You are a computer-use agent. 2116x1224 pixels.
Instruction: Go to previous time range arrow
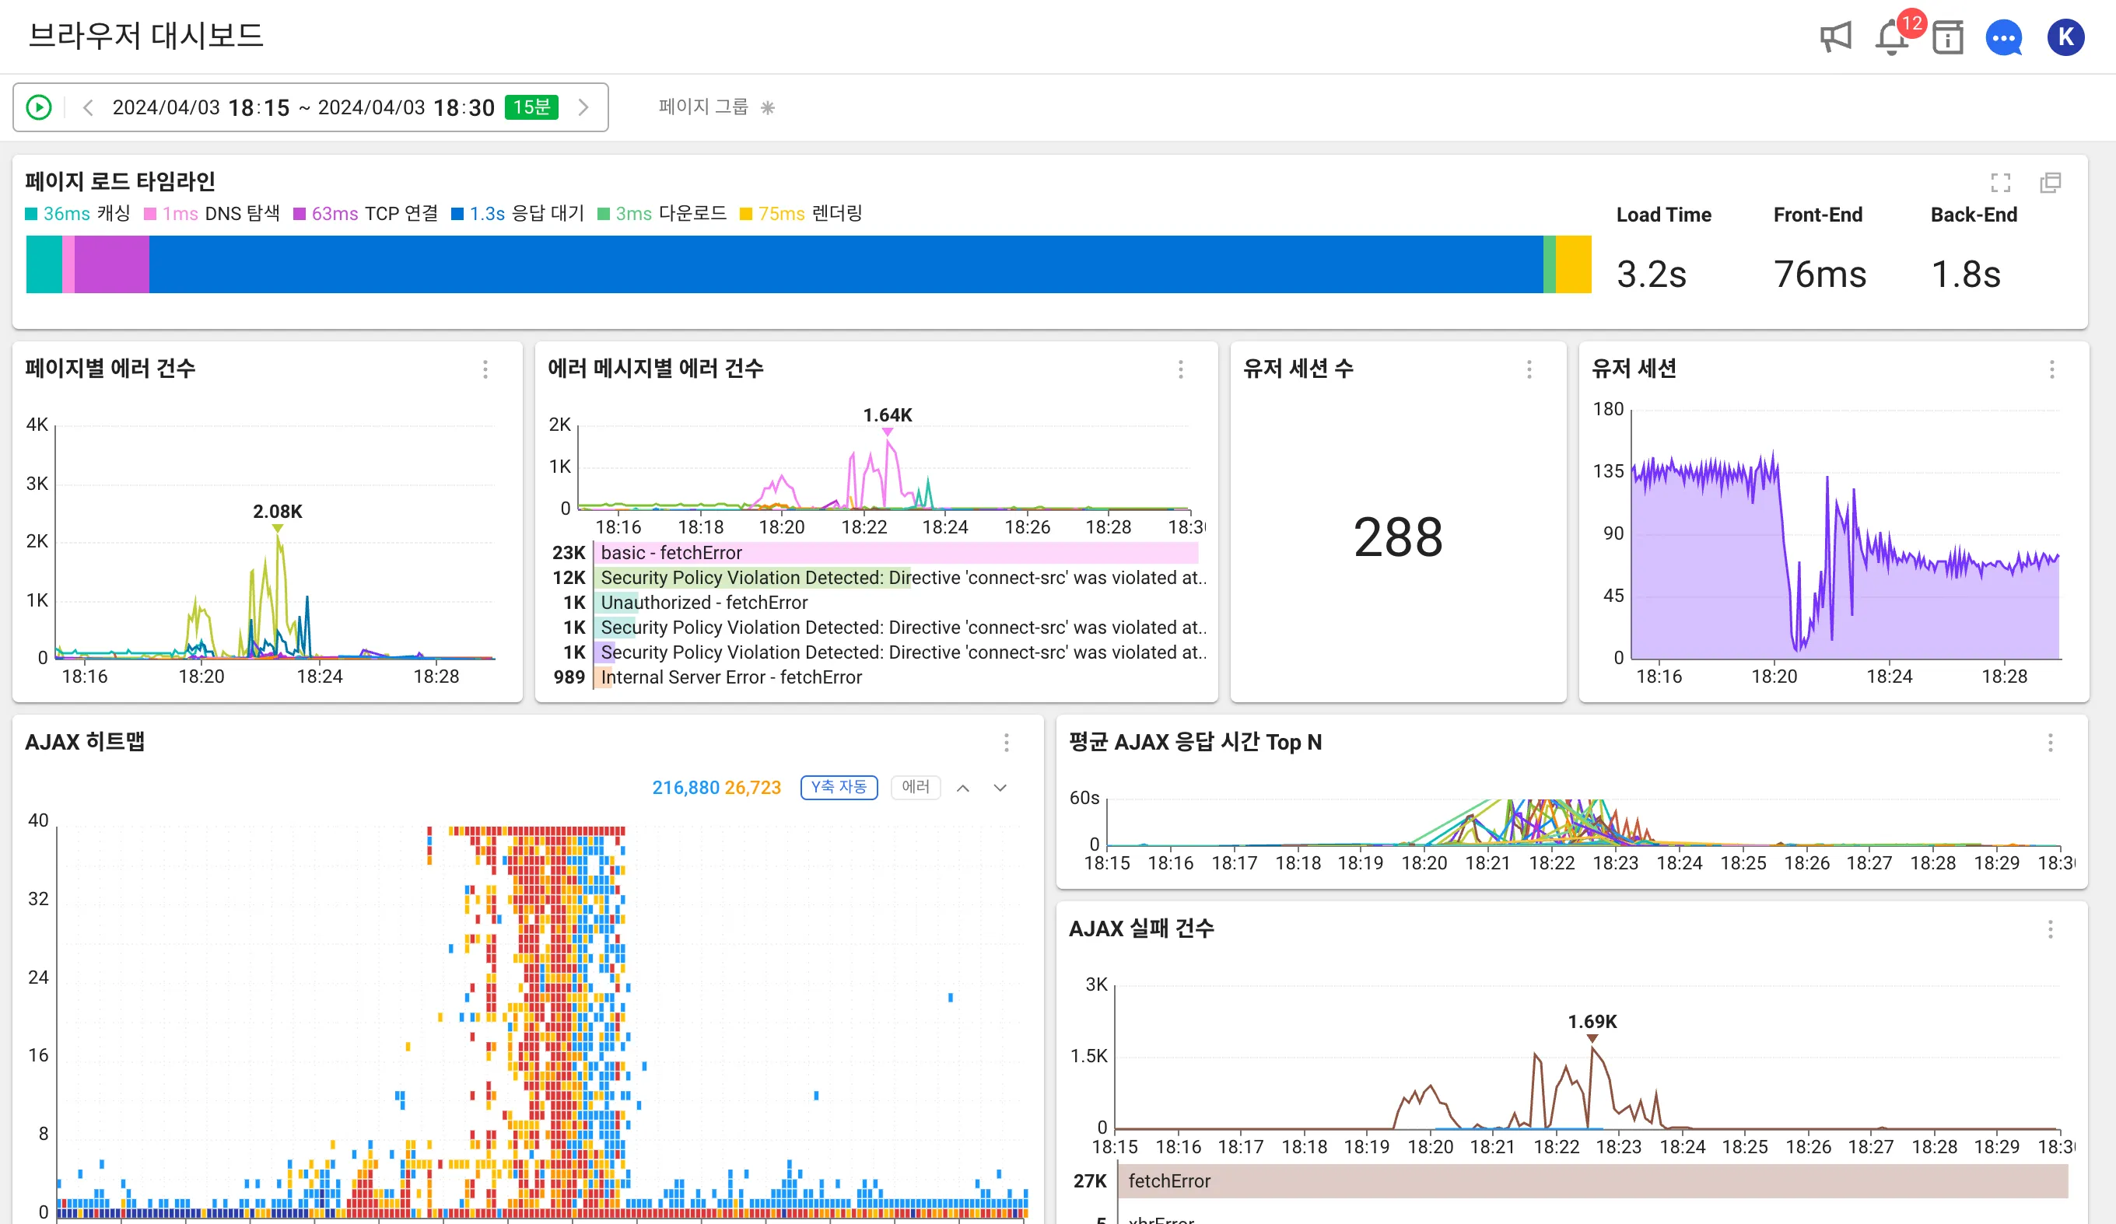(x=88, y=107)
